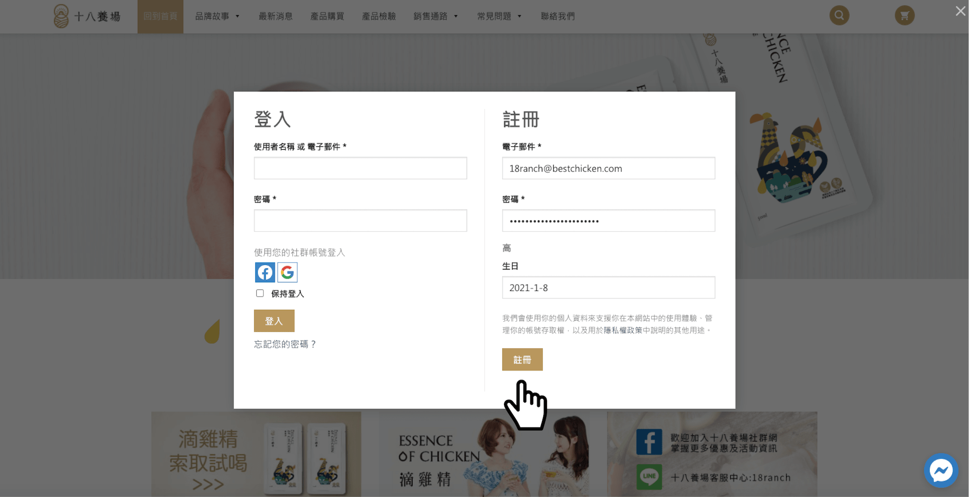Image resolution: width=970 pixels, height=497 pixels.
Task: Expand the 常見問題 dropdown menu
Action: click(499, 17)
